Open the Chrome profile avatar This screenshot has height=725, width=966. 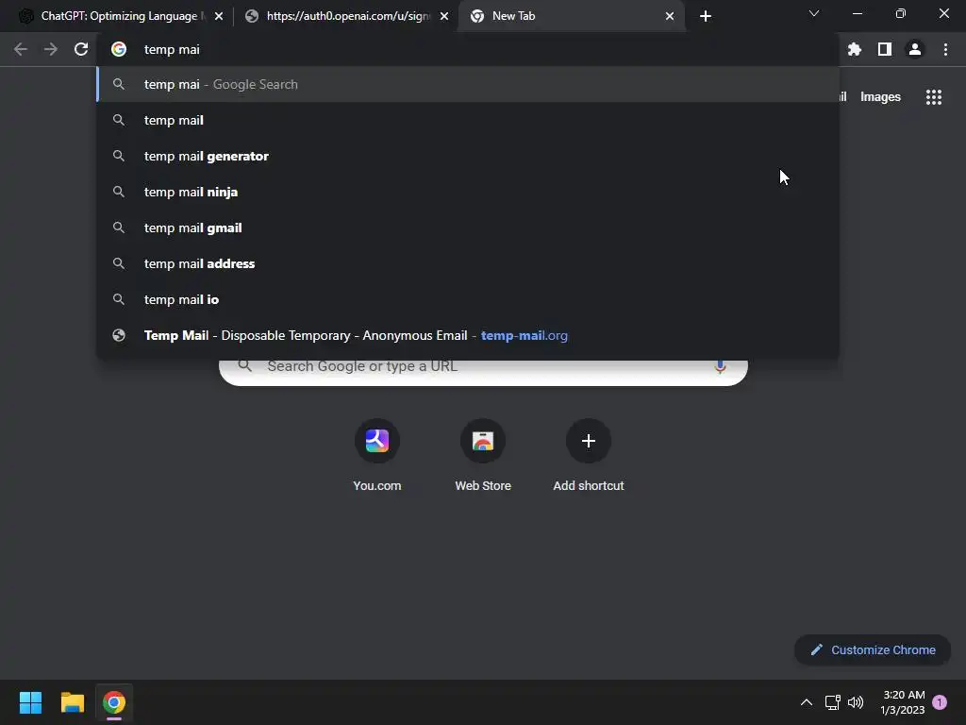tap(915, 49)
